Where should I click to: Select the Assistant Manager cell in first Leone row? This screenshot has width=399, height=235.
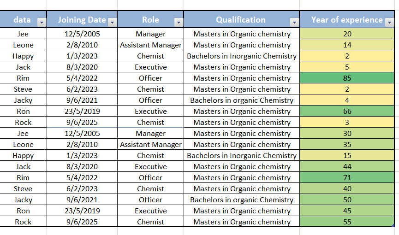pos(151,45)
